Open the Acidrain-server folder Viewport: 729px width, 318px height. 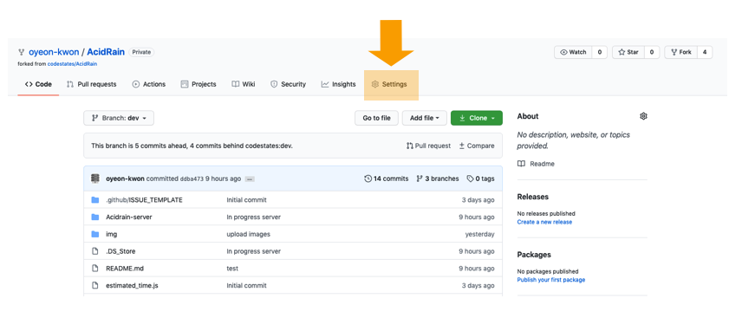[129, 217]
